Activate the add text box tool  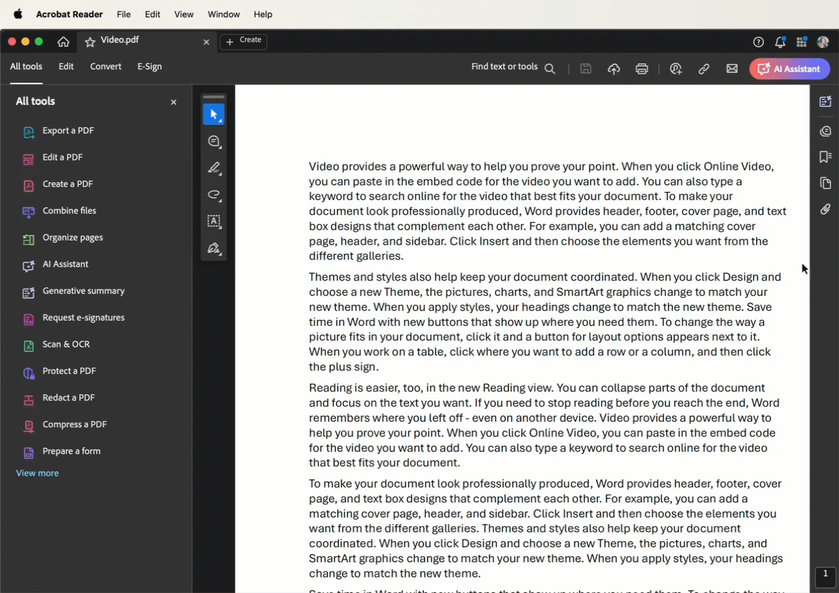click(214, 222)
